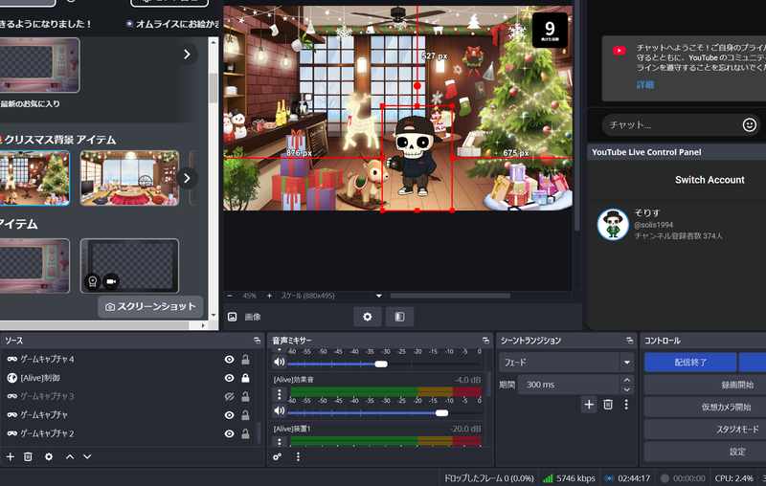Add a scene transition with plus button
This screenshot has width=766, height=486.
coord(589,405)
